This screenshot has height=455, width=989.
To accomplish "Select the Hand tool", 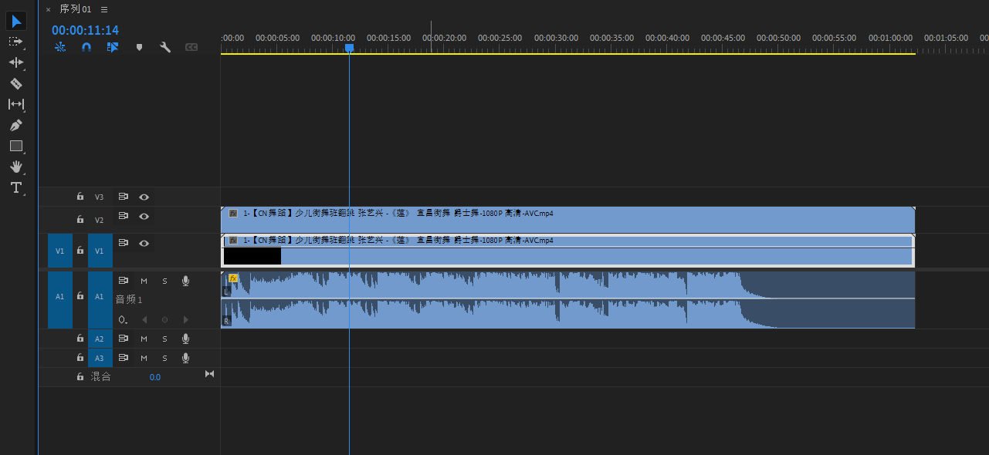I will [x=15, y=167].
